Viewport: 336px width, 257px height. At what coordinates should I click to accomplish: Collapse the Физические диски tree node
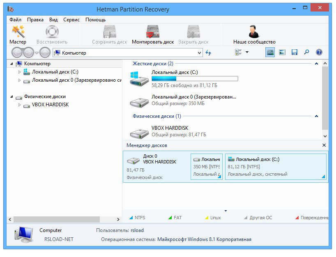(x=12, y=96)
